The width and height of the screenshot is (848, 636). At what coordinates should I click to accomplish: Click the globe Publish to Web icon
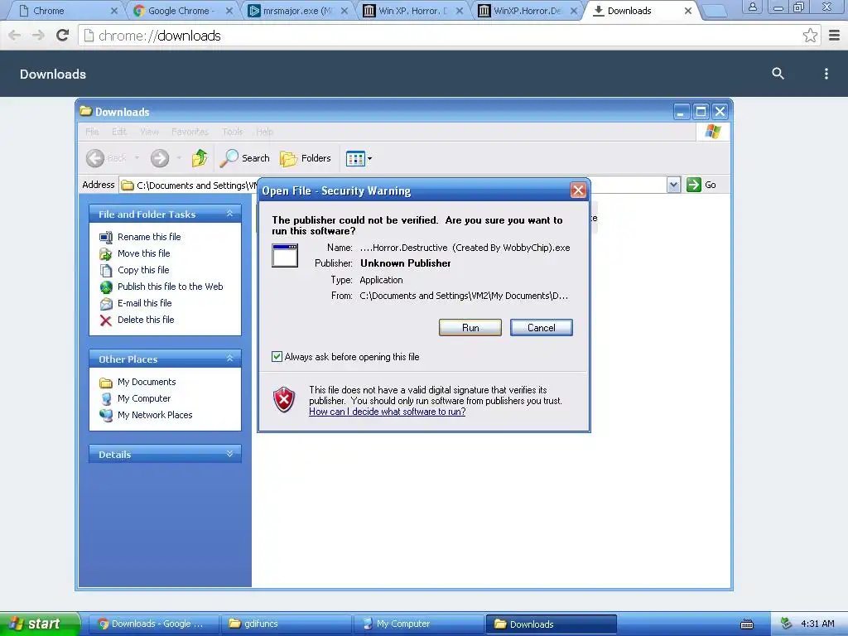coord(106,287)
